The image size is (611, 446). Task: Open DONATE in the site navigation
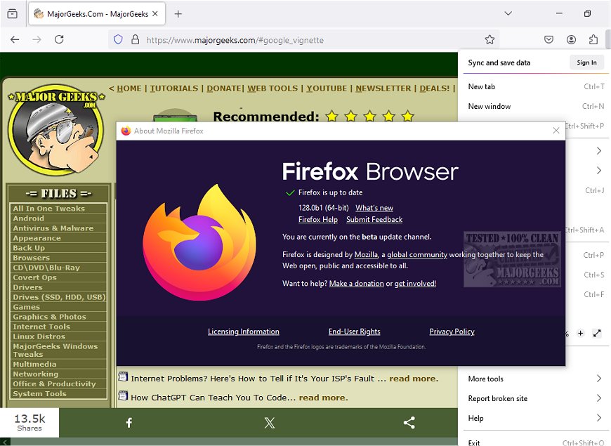pyautogui.click(x=223, y=88)
